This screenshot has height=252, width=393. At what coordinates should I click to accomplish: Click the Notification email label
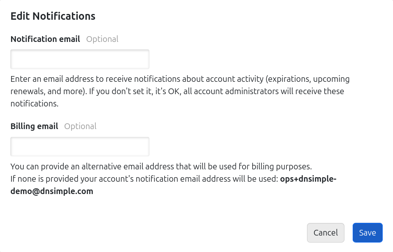(45, 39)
